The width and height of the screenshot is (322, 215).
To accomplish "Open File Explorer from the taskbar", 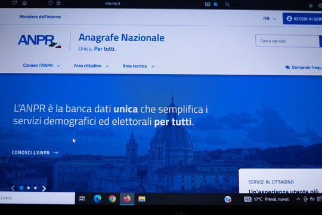I will (x=142, y=199).
